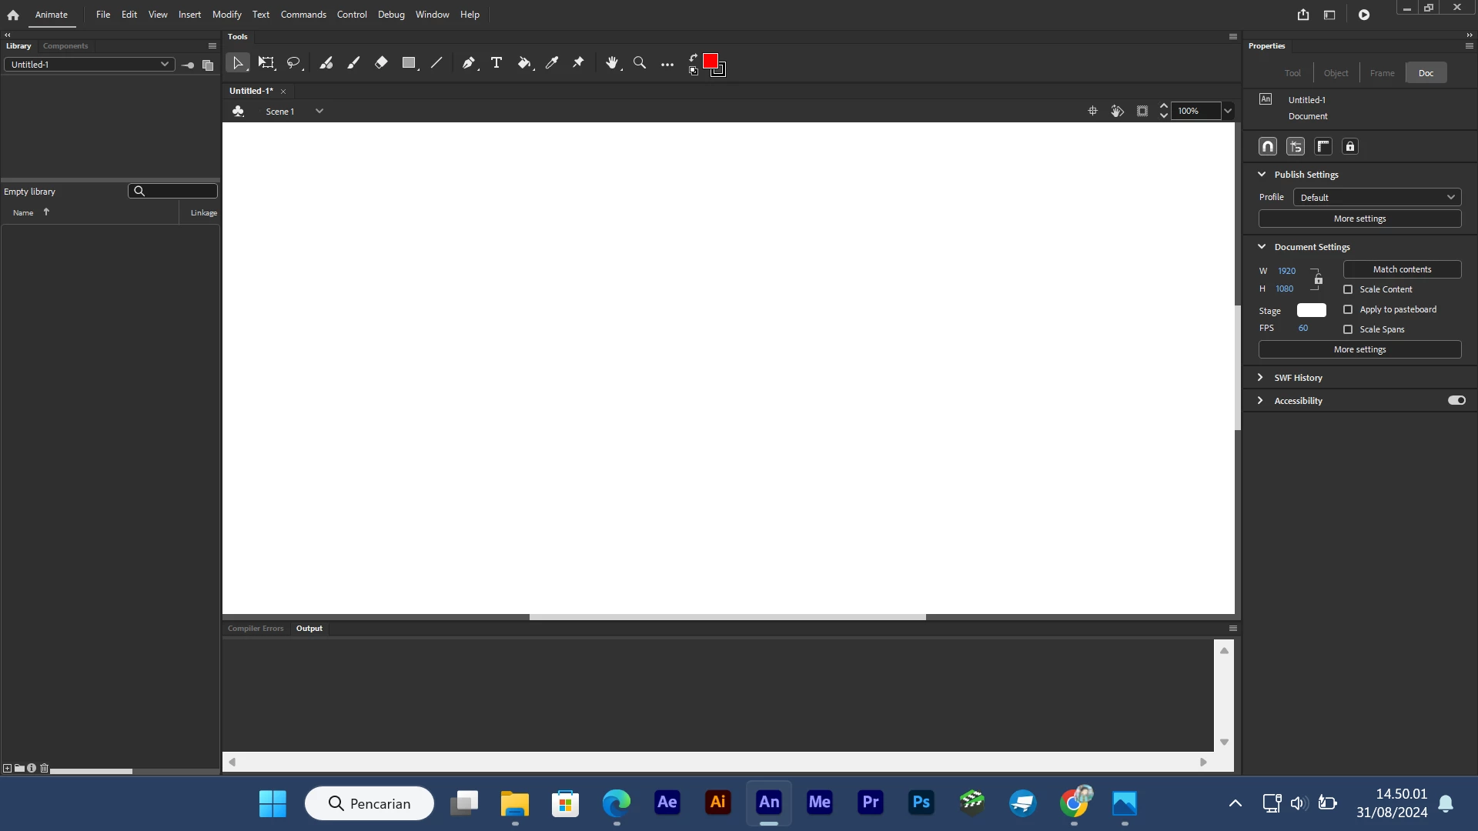Toggle the Accessibility switch
This screenshot has height=831, width=1478.
pyautogui.click(x=1456, y=400)
